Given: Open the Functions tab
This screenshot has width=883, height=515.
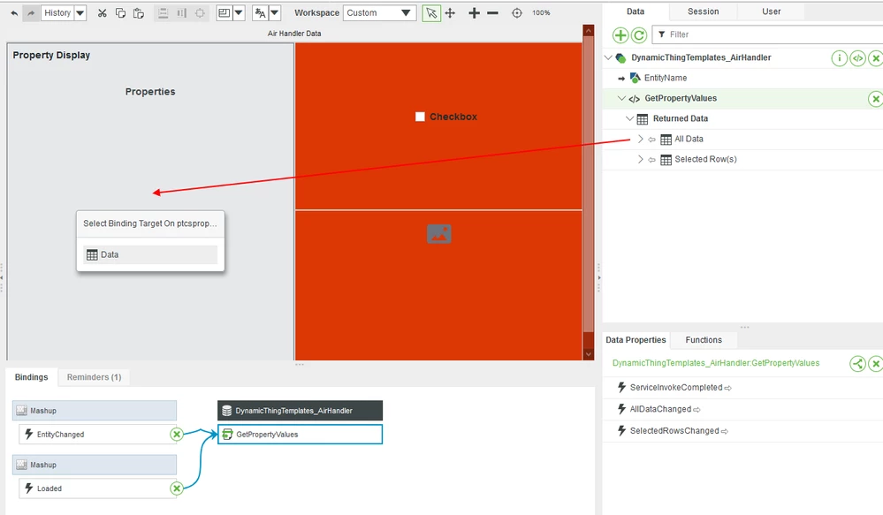Looking at the screenshot, I should click(704, 340).
